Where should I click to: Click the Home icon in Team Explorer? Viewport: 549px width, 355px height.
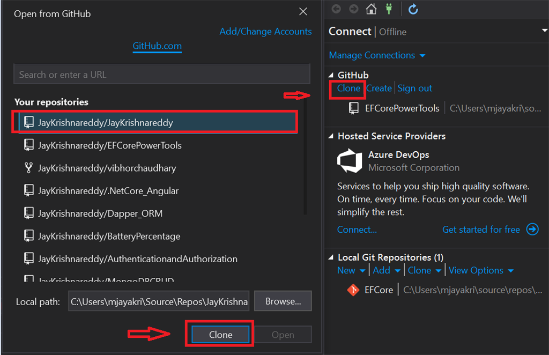(x=371, y=9)
